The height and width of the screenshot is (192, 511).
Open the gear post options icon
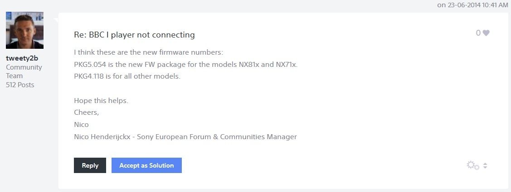(472, 165)
